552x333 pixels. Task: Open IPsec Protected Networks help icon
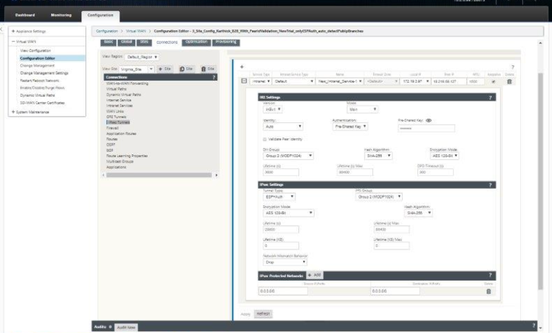point(490,275)
